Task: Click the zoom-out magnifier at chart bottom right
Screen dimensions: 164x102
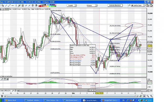Action: (x=148, y=96)
